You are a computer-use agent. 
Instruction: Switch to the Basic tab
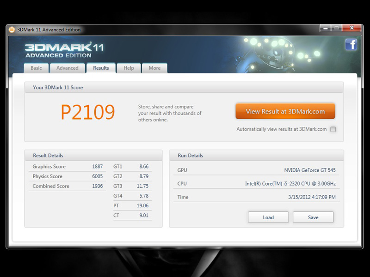pyautogui.click(x=36, y=68)
